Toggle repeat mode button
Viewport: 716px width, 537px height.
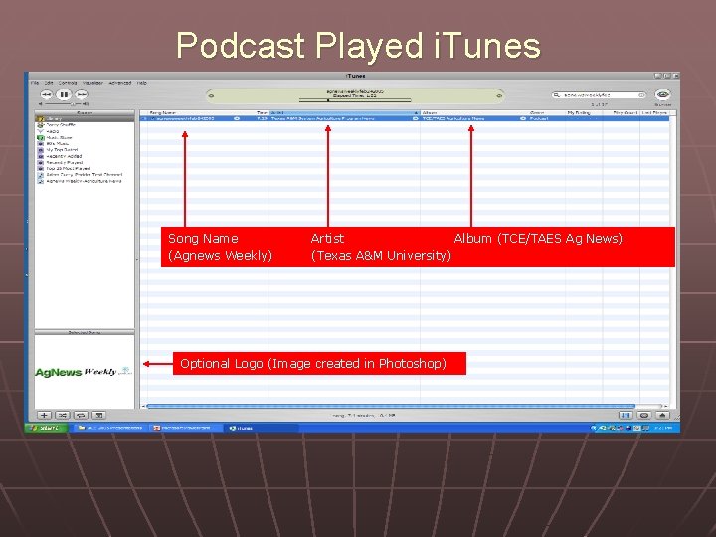[81, 415]
